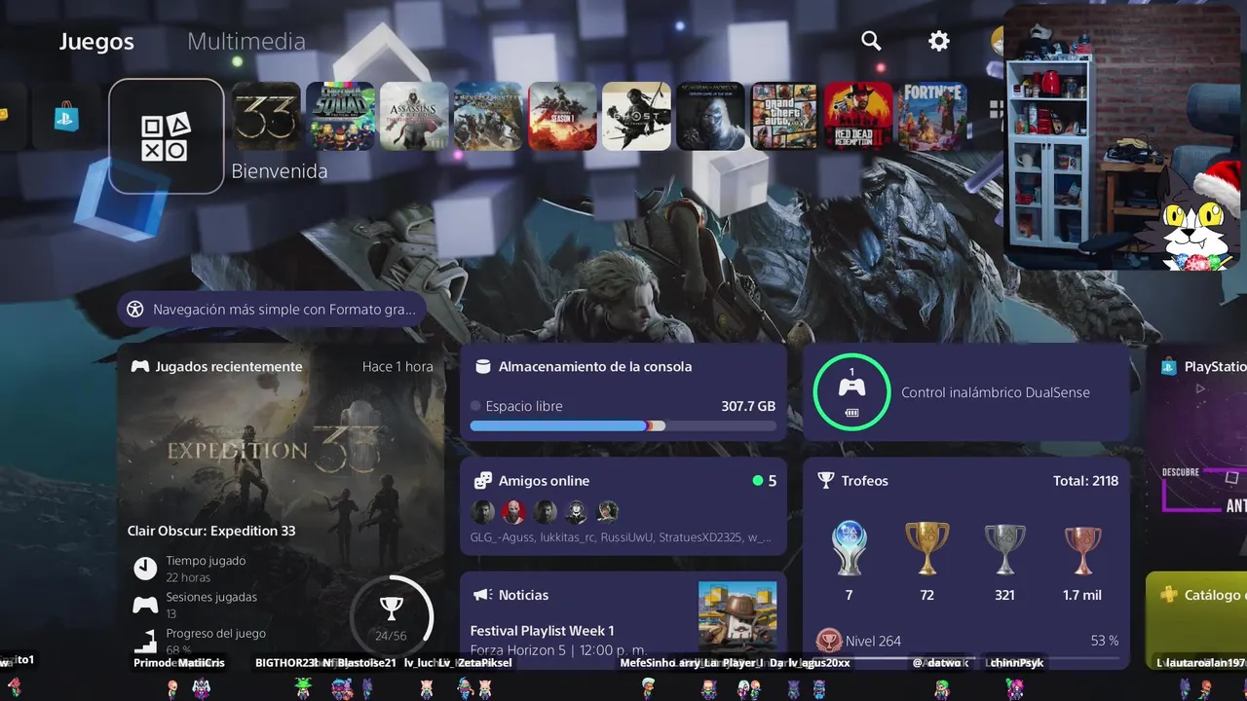Select the DualSense controller battery ring icon

click(852, 392)
